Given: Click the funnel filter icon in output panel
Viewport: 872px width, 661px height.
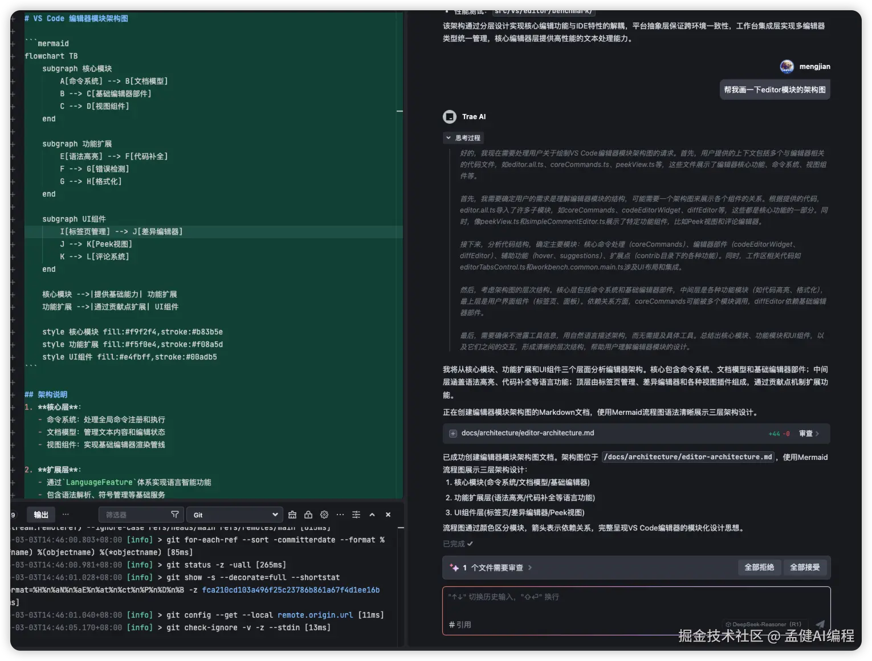Looking at the screenshot, I should [175, 515].
